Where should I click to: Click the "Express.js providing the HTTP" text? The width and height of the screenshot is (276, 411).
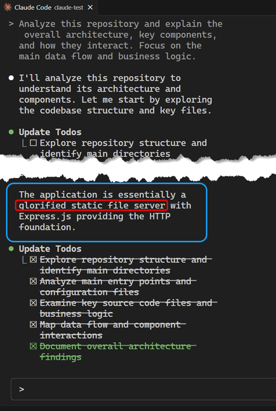[x=94, y=216]
